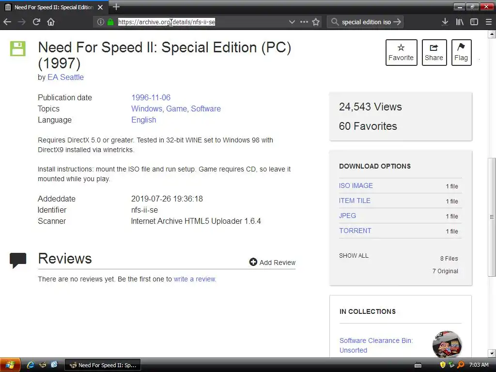The height and width of the screenshot is (372, 496).
Task: Select the Need For Speed II taskbar button
Action: point(103,365)
